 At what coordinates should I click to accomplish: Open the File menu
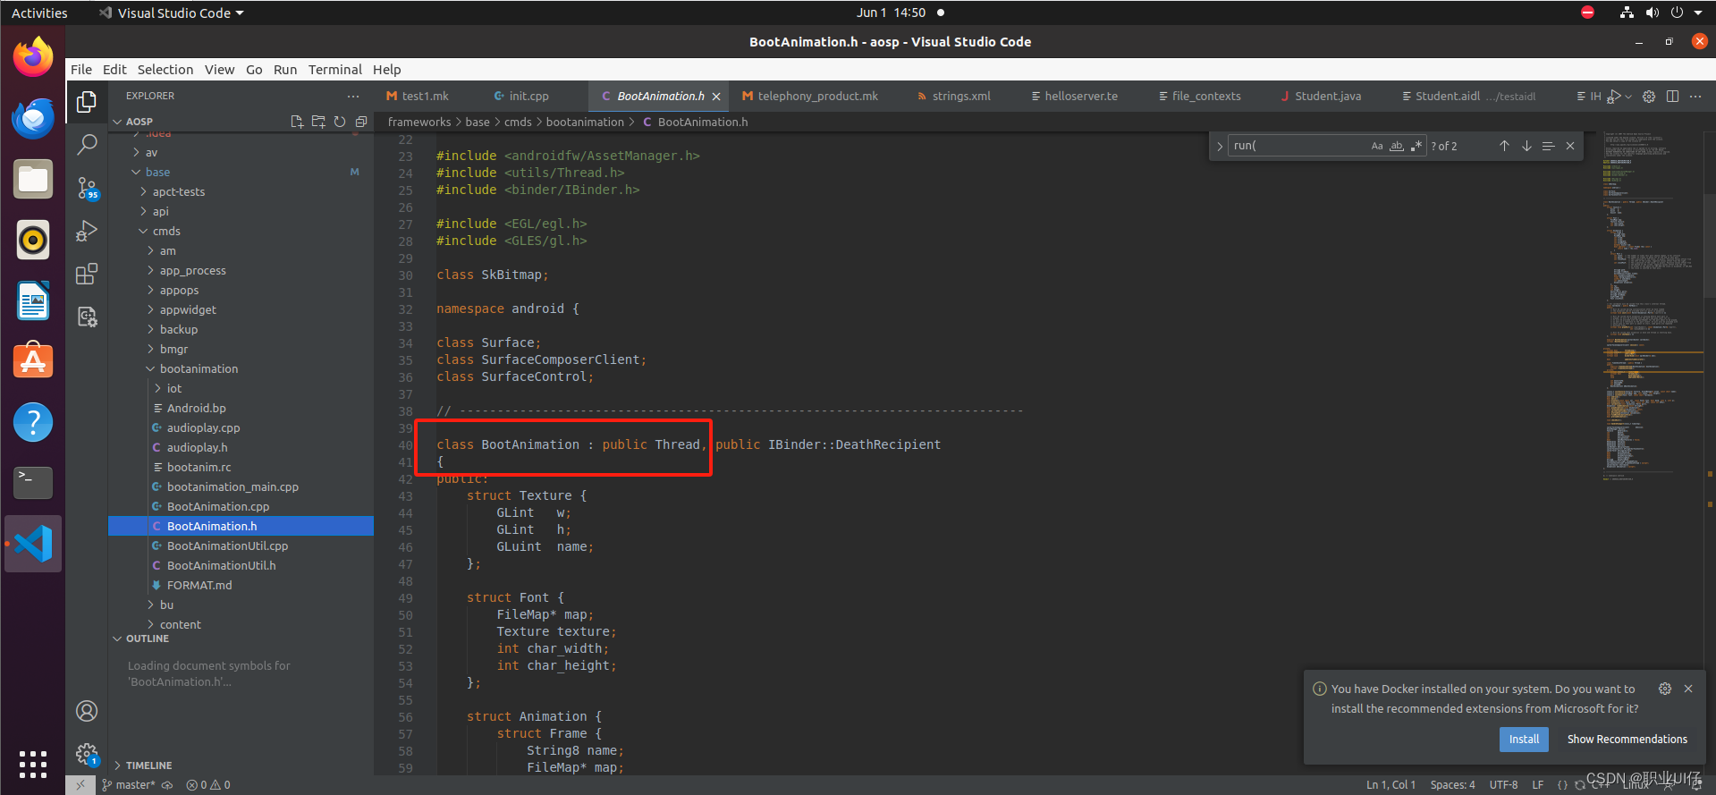click(x=81, y=70)
